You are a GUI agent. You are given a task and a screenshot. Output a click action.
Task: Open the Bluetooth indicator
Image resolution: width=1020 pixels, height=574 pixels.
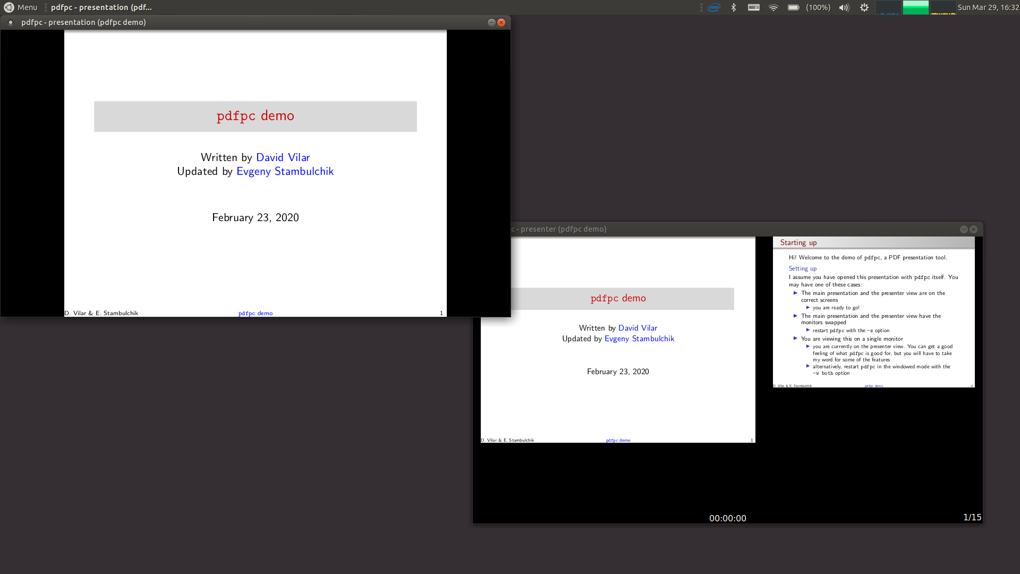point(734,7)
